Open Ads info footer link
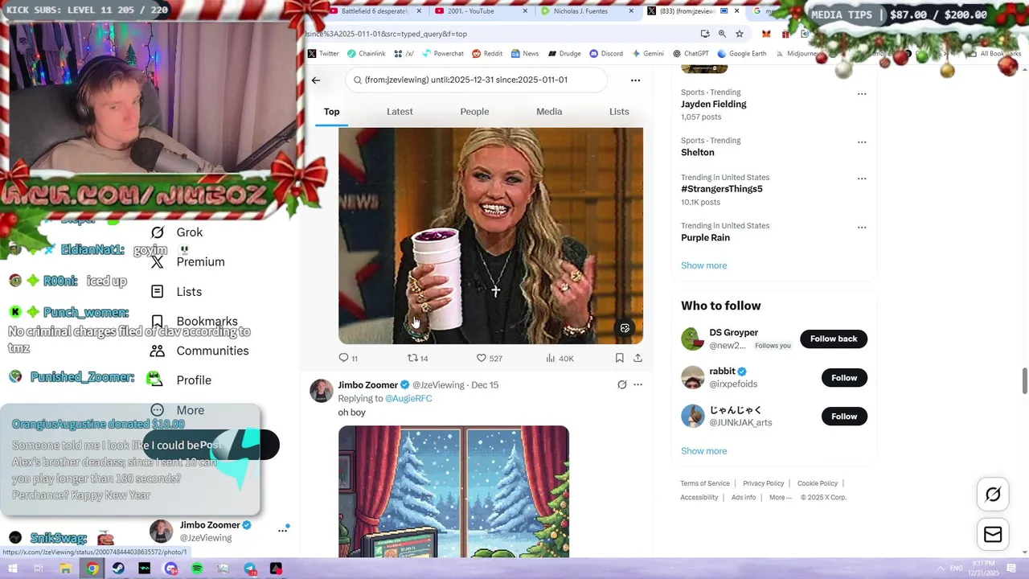Image resolution: width=1029 pixels, height=579 pixels. [744, 497]
